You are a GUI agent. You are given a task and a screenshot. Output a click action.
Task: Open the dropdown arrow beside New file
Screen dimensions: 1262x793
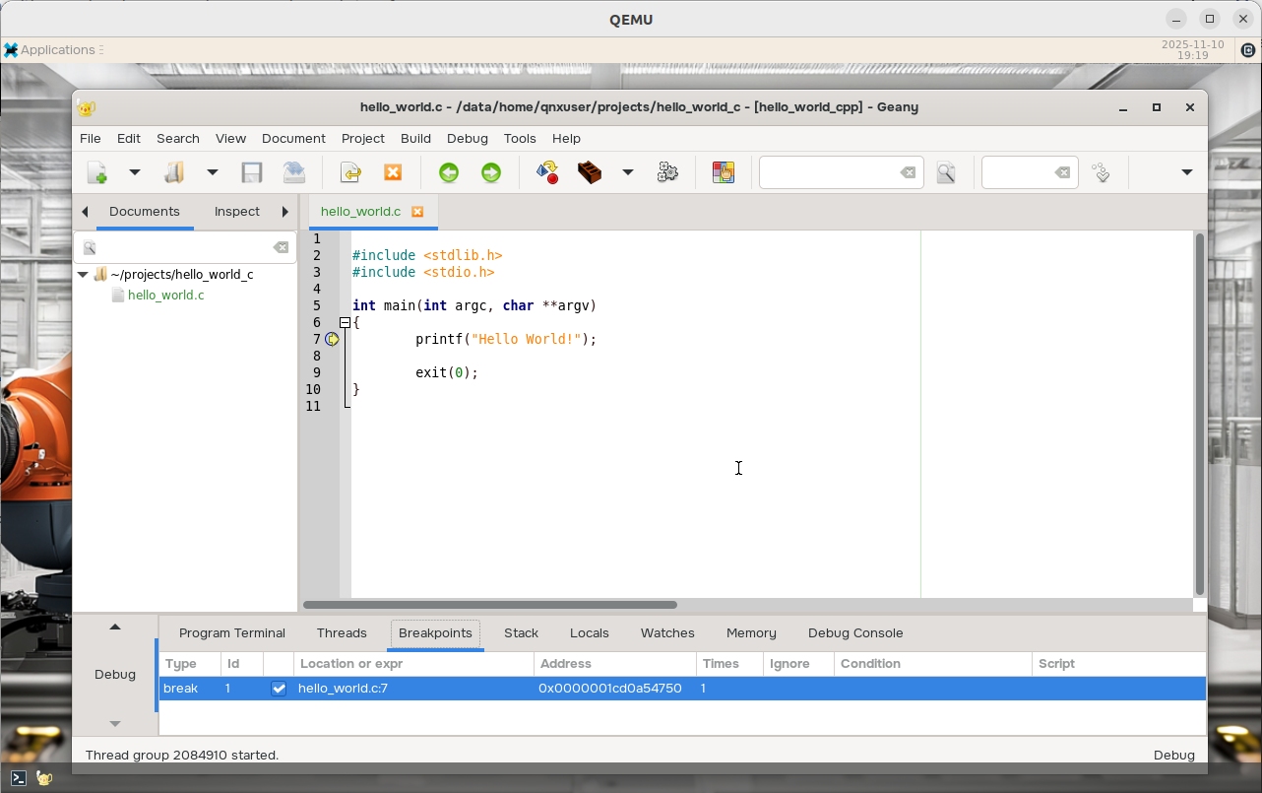[135, 172]
